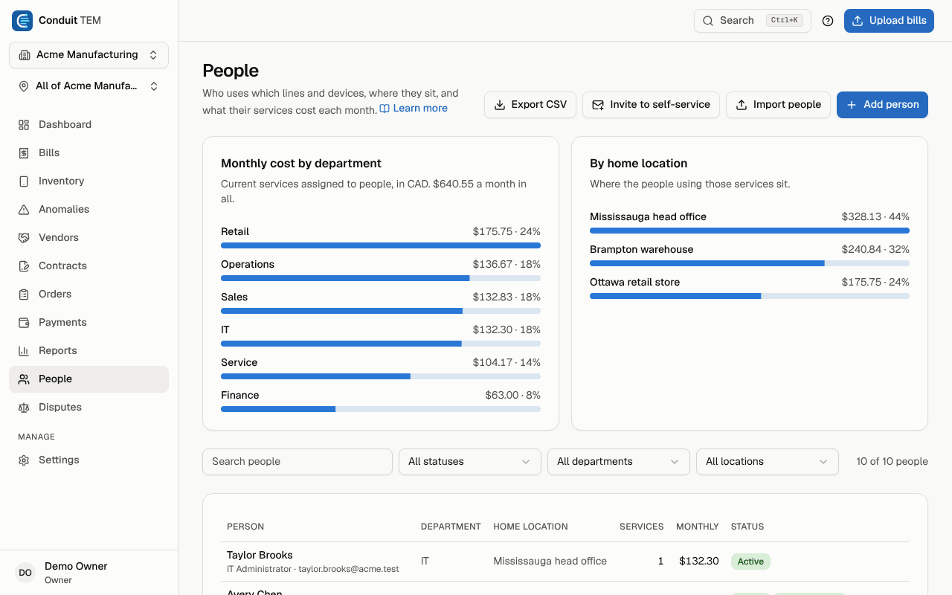Click the Payments wallet icon
The width and height of the screenshot is (952, 595).
24,323
